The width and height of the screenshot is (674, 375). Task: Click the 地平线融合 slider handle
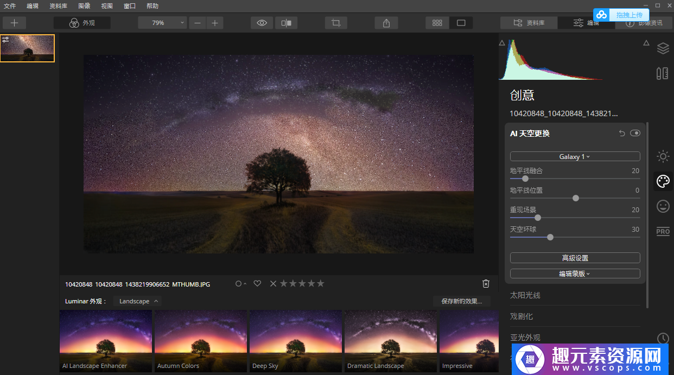pyautogui.click(x=525, y=179)
